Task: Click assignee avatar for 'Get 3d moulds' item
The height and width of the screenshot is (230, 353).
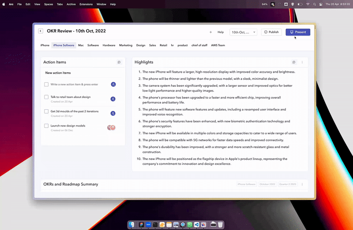Action: pos(113,113)
